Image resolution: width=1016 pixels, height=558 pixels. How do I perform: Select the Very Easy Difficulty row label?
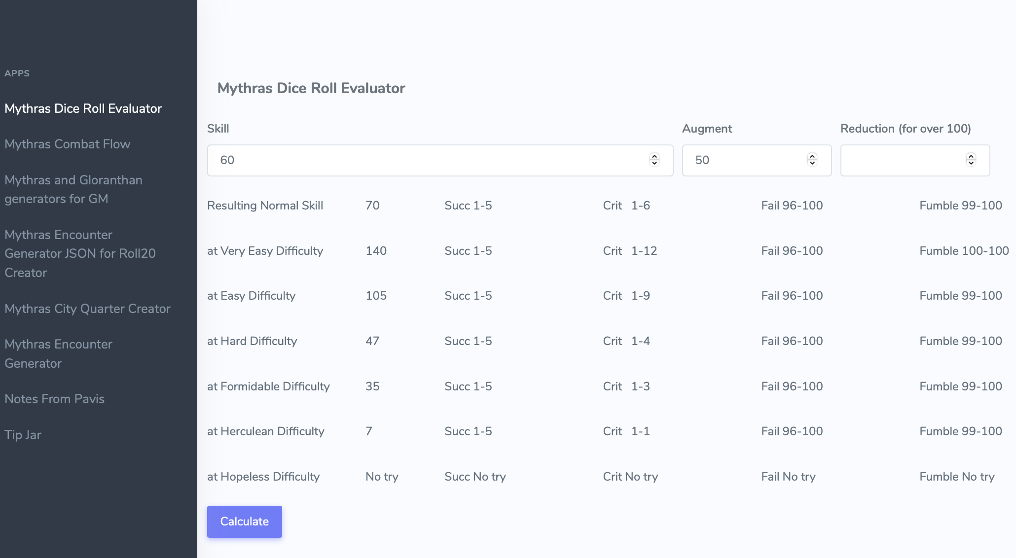click(x=265, y=251)
